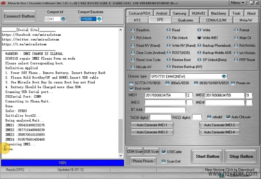
Task: Switch to the Qualcomm tab
Action: [185, 20]
